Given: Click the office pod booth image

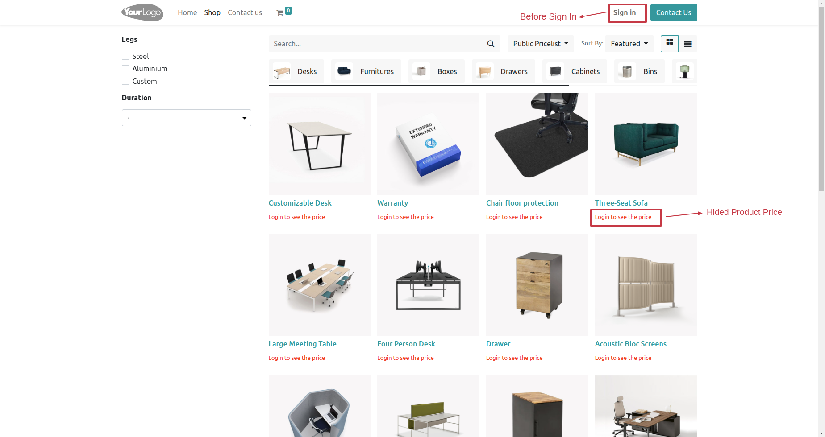Looking at the screenshot, I should pyautogui.click(x=320, y=406).
